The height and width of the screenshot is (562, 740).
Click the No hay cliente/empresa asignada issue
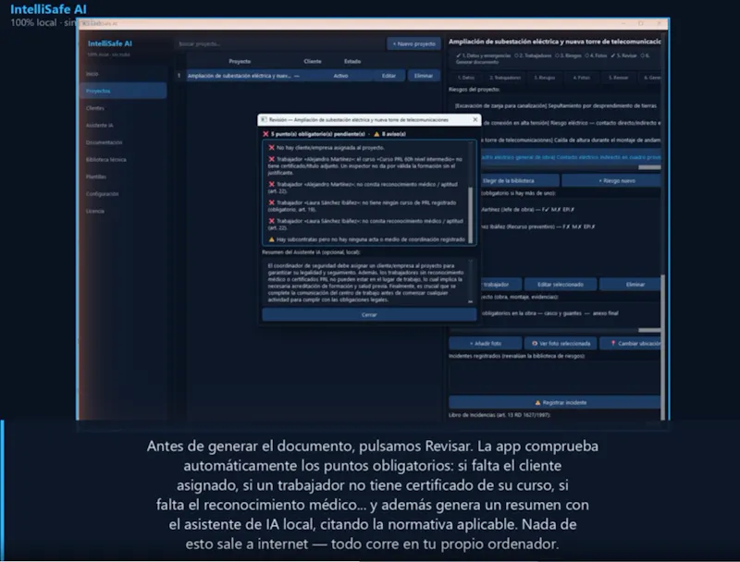(x=327, y=148)
